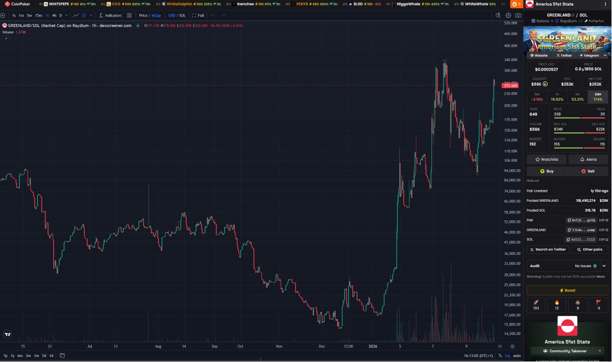
Task: Open chart settings gear icon
Action: pyautogui.click(x=508, y=15)
